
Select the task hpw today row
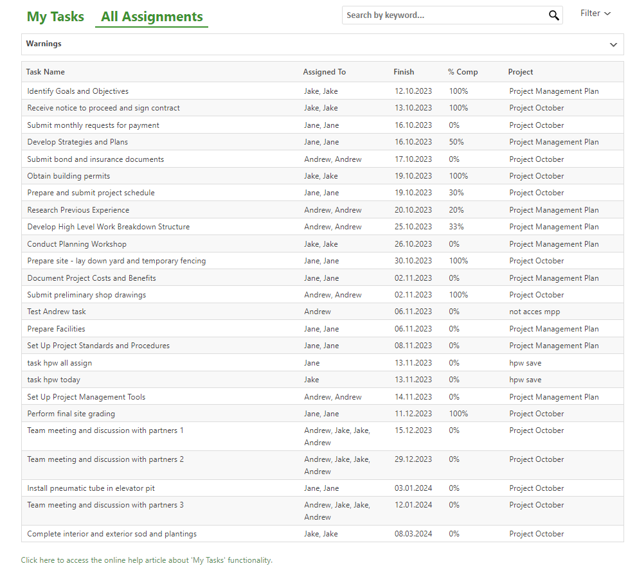coord(54,380)
